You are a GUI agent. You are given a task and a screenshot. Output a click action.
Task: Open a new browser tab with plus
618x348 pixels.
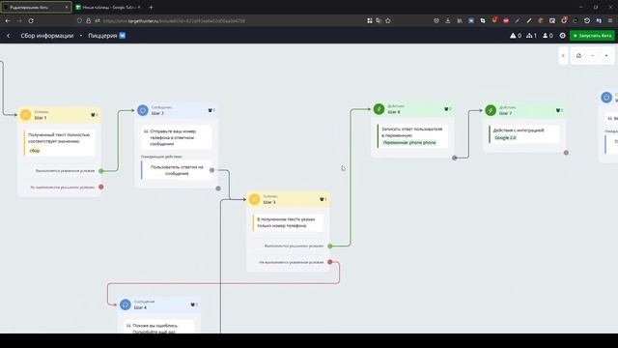tap(151, 7)
